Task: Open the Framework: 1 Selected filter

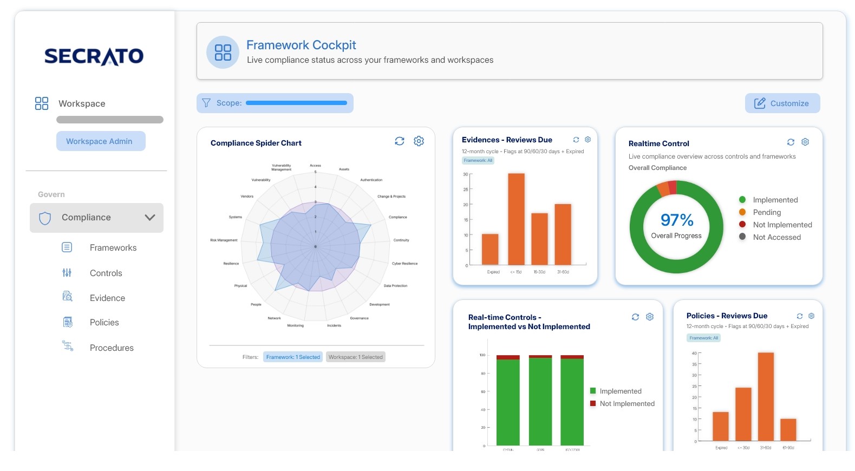Action: 293,357
